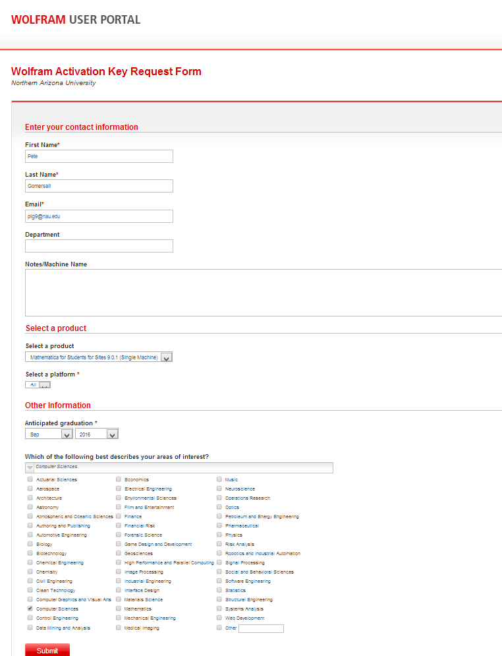Check the Forensic Science checkbox
Screen dimensions: 502x656
click(119, 535)
